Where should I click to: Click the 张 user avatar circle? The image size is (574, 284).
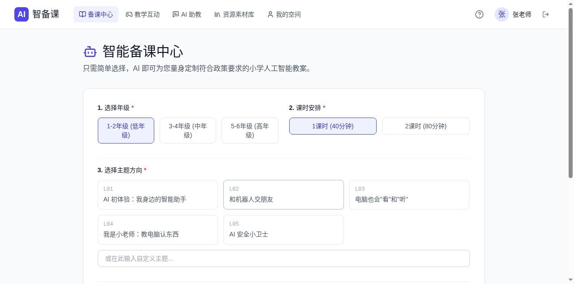[x=502, y=14]
